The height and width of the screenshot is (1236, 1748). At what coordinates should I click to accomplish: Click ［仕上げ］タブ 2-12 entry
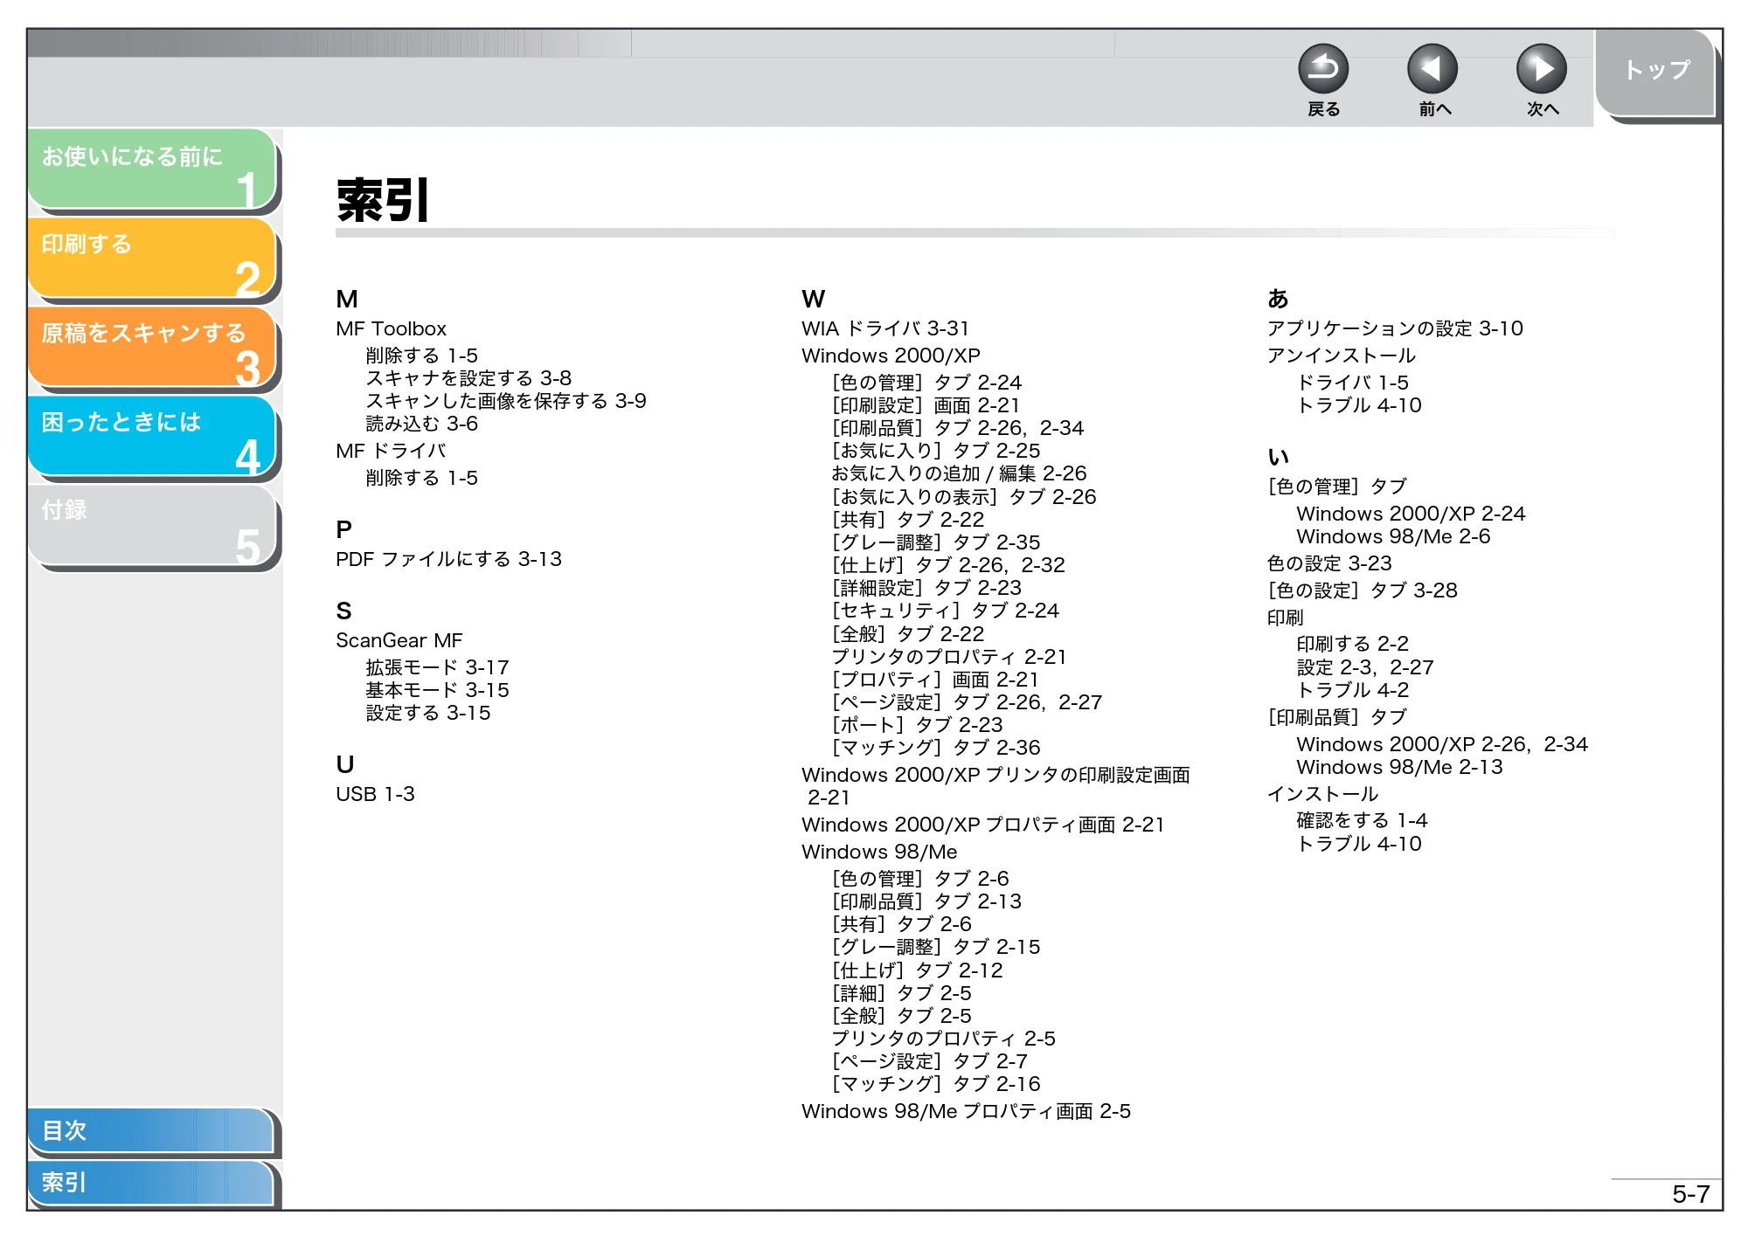click(x=917, y=970)
